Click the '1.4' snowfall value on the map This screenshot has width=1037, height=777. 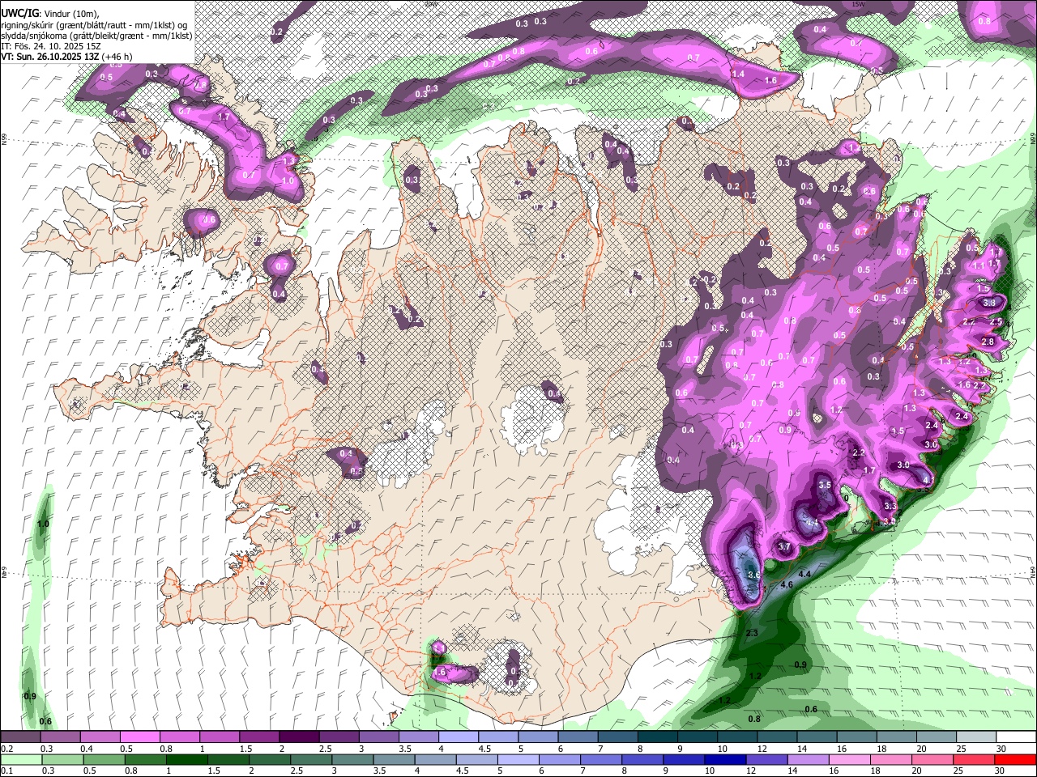pos(738,74)
